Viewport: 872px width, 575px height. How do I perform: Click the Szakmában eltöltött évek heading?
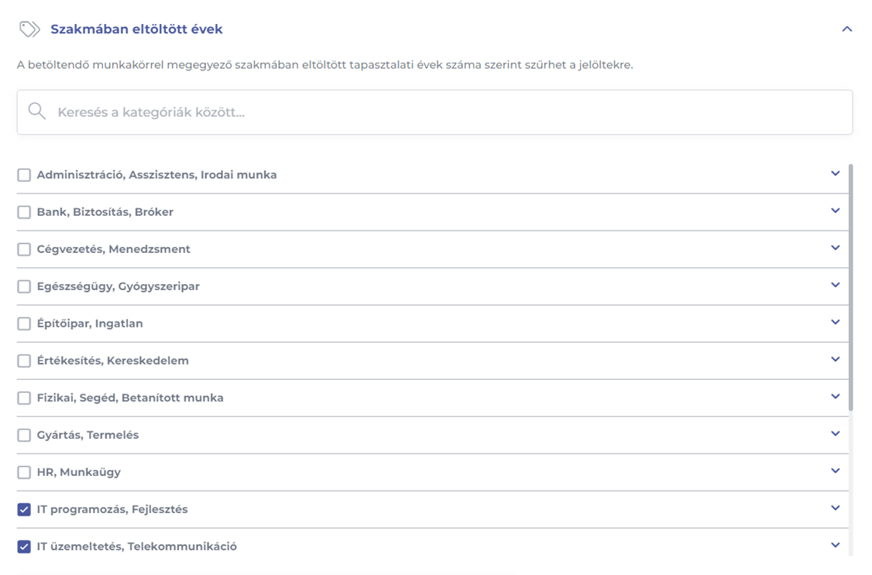coord(136,29)
